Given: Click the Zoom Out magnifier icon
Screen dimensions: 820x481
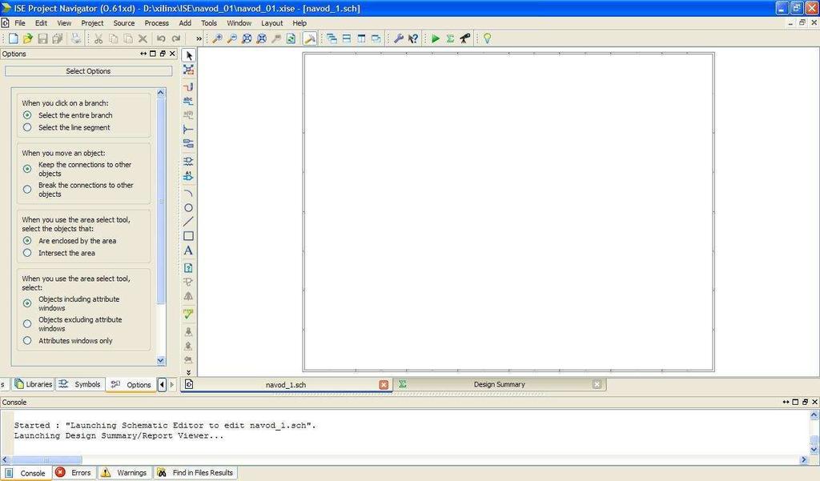Looking at the screenshot, I should (x=231, y=38).
